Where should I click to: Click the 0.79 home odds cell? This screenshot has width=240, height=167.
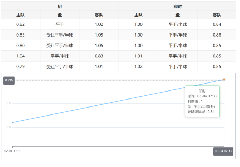[20, 66]
